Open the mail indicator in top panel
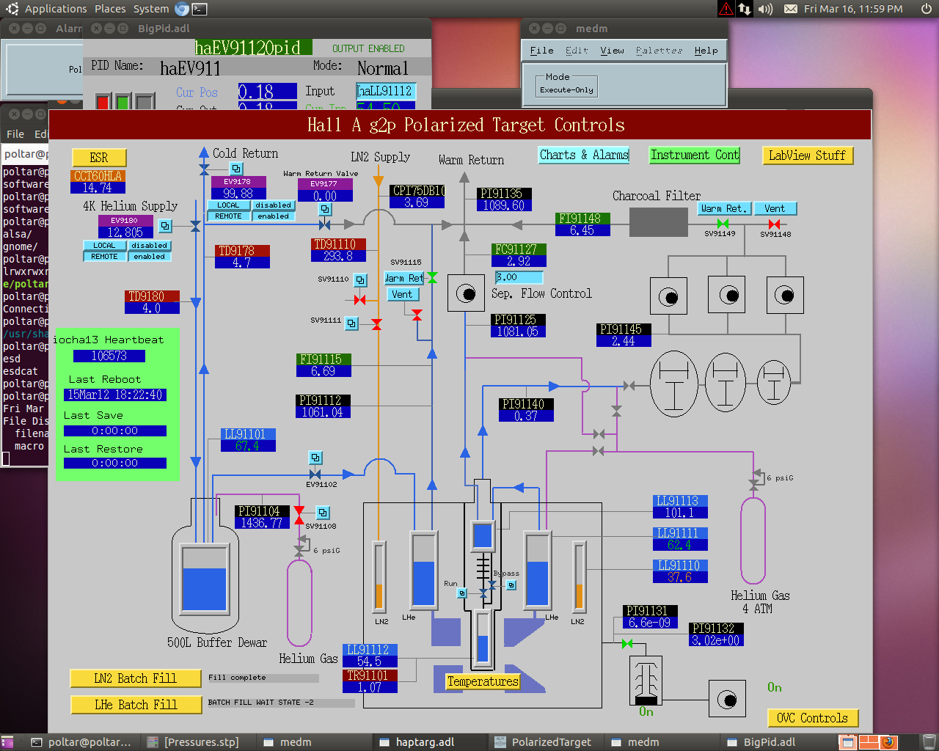Screen dimensions: 939x751 coord(790,9)
